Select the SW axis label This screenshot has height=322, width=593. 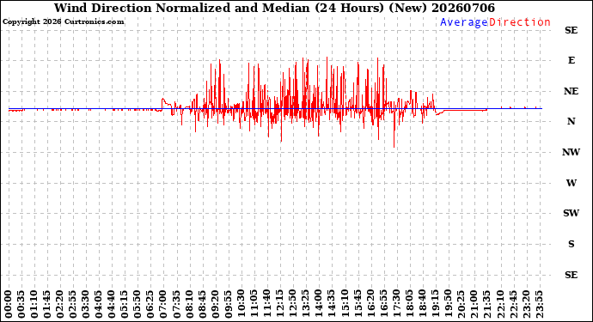(x=571, y=213)
